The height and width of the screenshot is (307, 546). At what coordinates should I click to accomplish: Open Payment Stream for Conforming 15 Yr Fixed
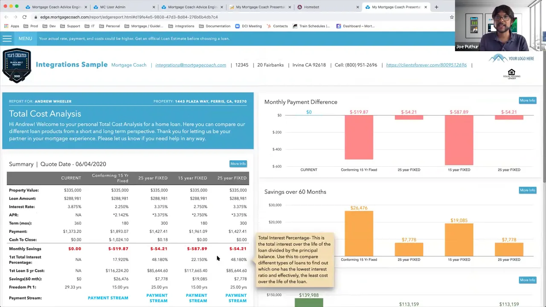[x=108, y=298]
